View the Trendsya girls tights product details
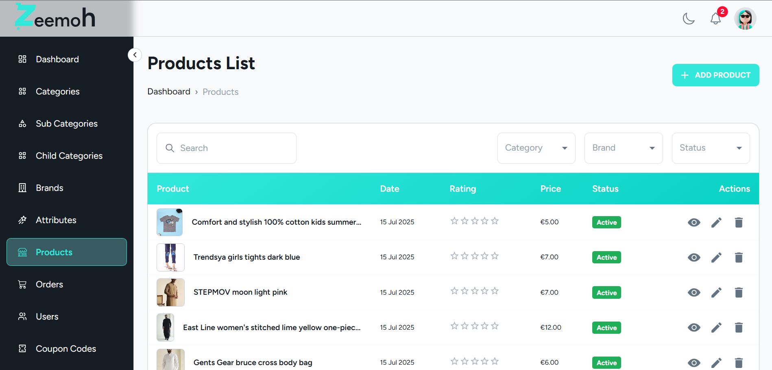Image resolution: width=772 pixels, height=370 pixels. tap(694, 257)
